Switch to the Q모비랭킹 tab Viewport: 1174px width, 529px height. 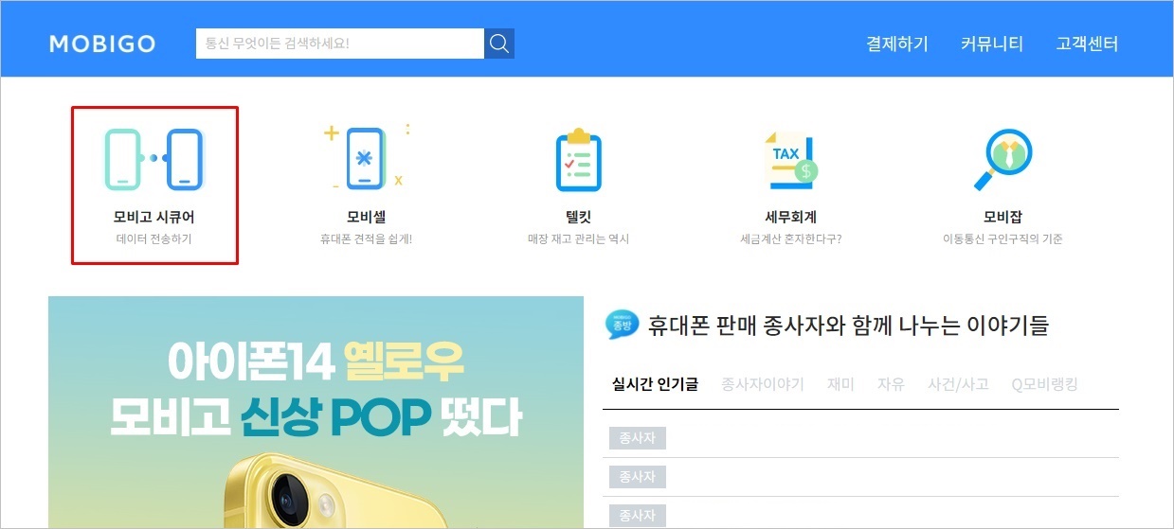(x=1044, y=383)
